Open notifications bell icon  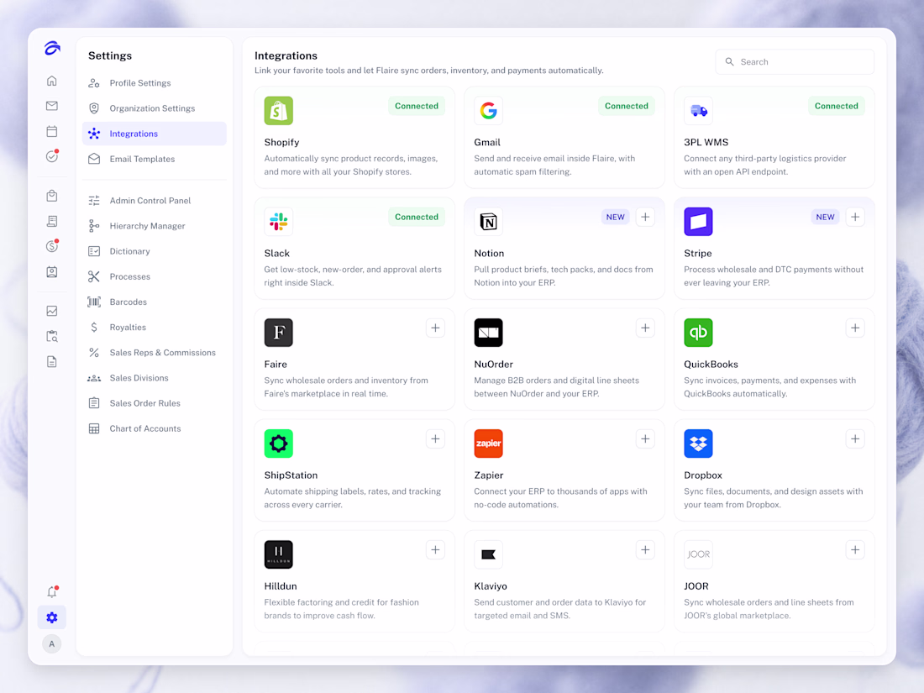[x=52, y=591]
